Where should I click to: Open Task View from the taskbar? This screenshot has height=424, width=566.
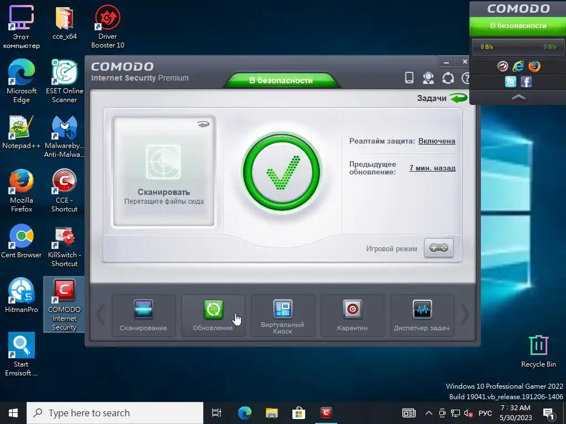(217, 413)
